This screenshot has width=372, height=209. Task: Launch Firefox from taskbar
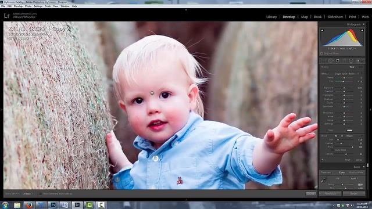click(x=29, y=205)
